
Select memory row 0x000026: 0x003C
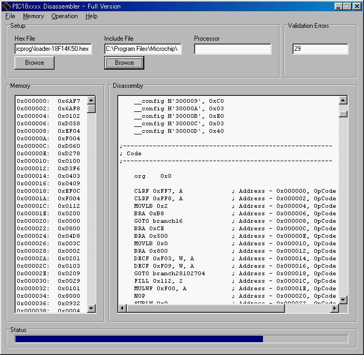click(x=48, y=244)
